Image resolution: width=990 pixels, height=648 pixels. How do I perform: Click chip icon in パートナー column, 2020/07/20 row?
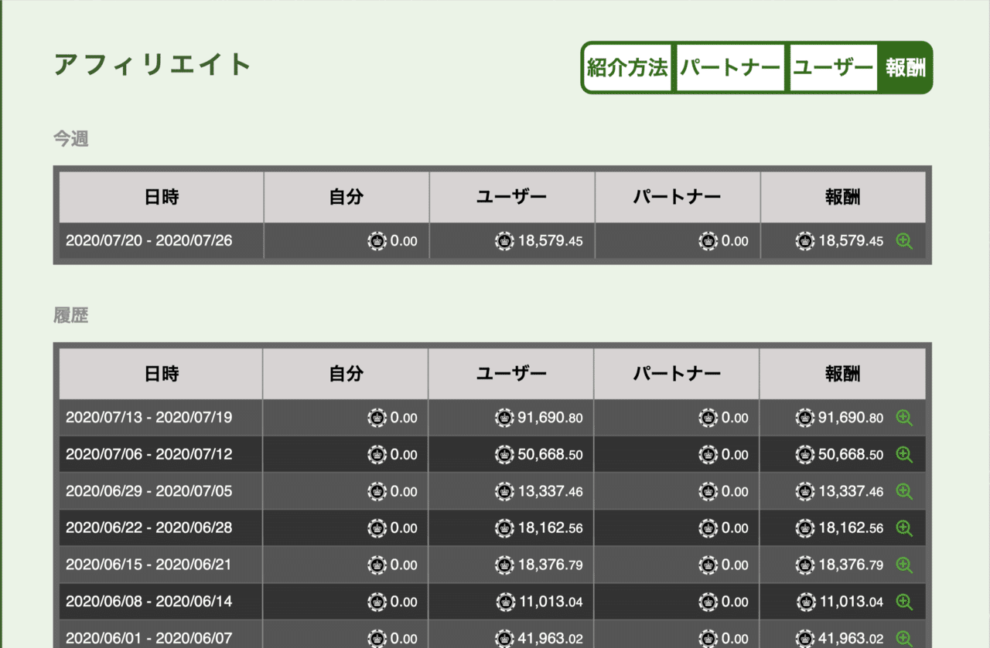coord(708,241)
